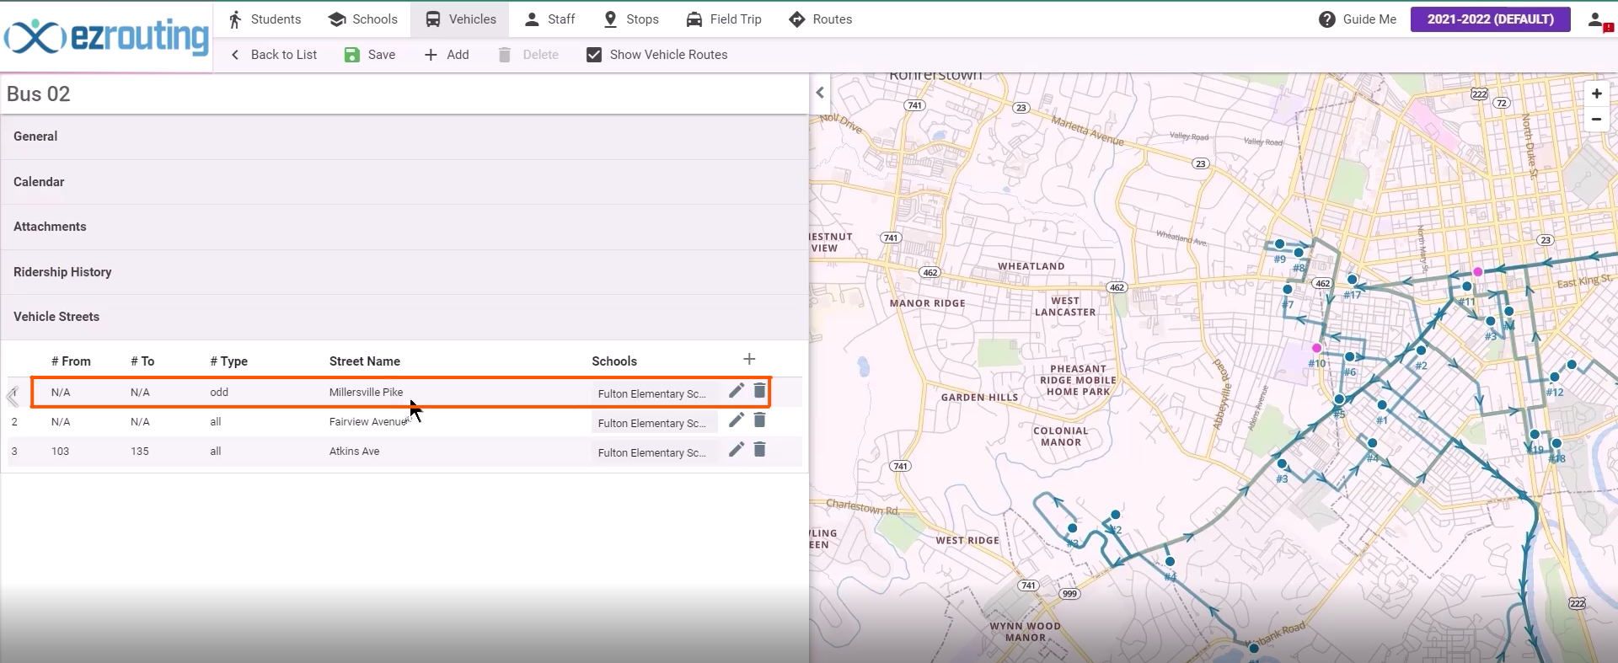This screenshot has height=663, width=1618.
Task: Open the 2021-2022 (DEFAULT) year selector
Action: (1490, 19)
